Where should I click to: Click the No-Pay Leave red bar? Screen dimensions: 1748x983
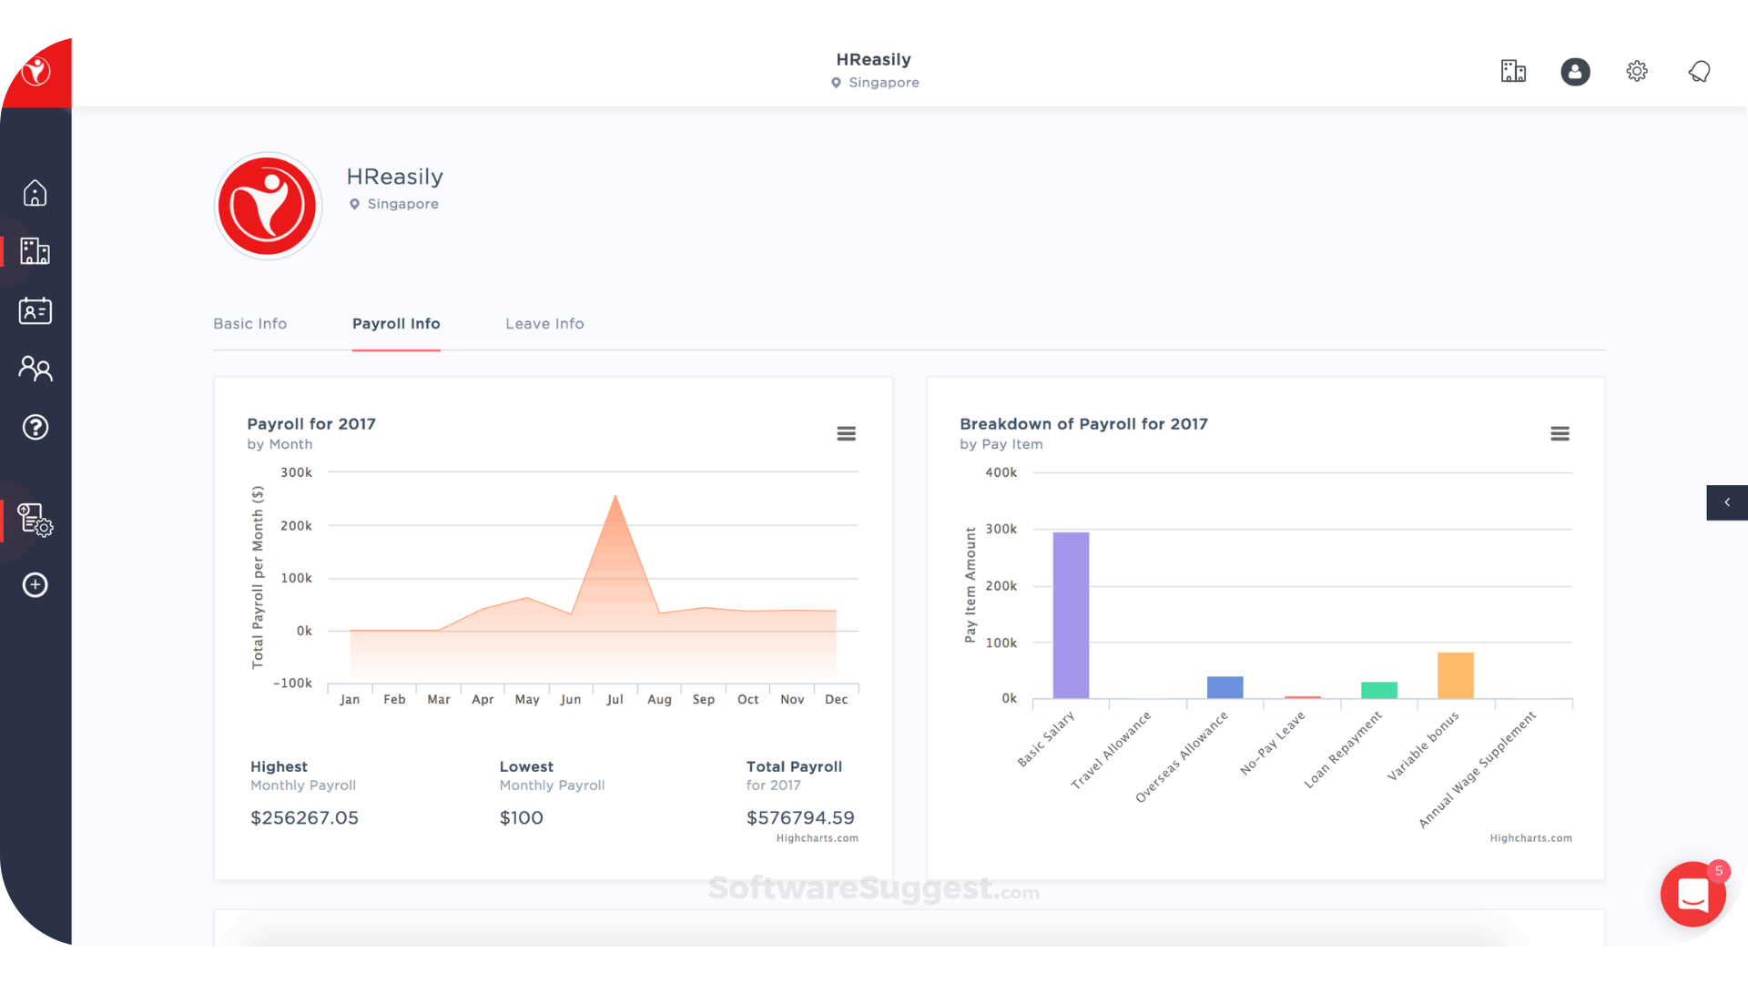click(x=1302, y=697)
